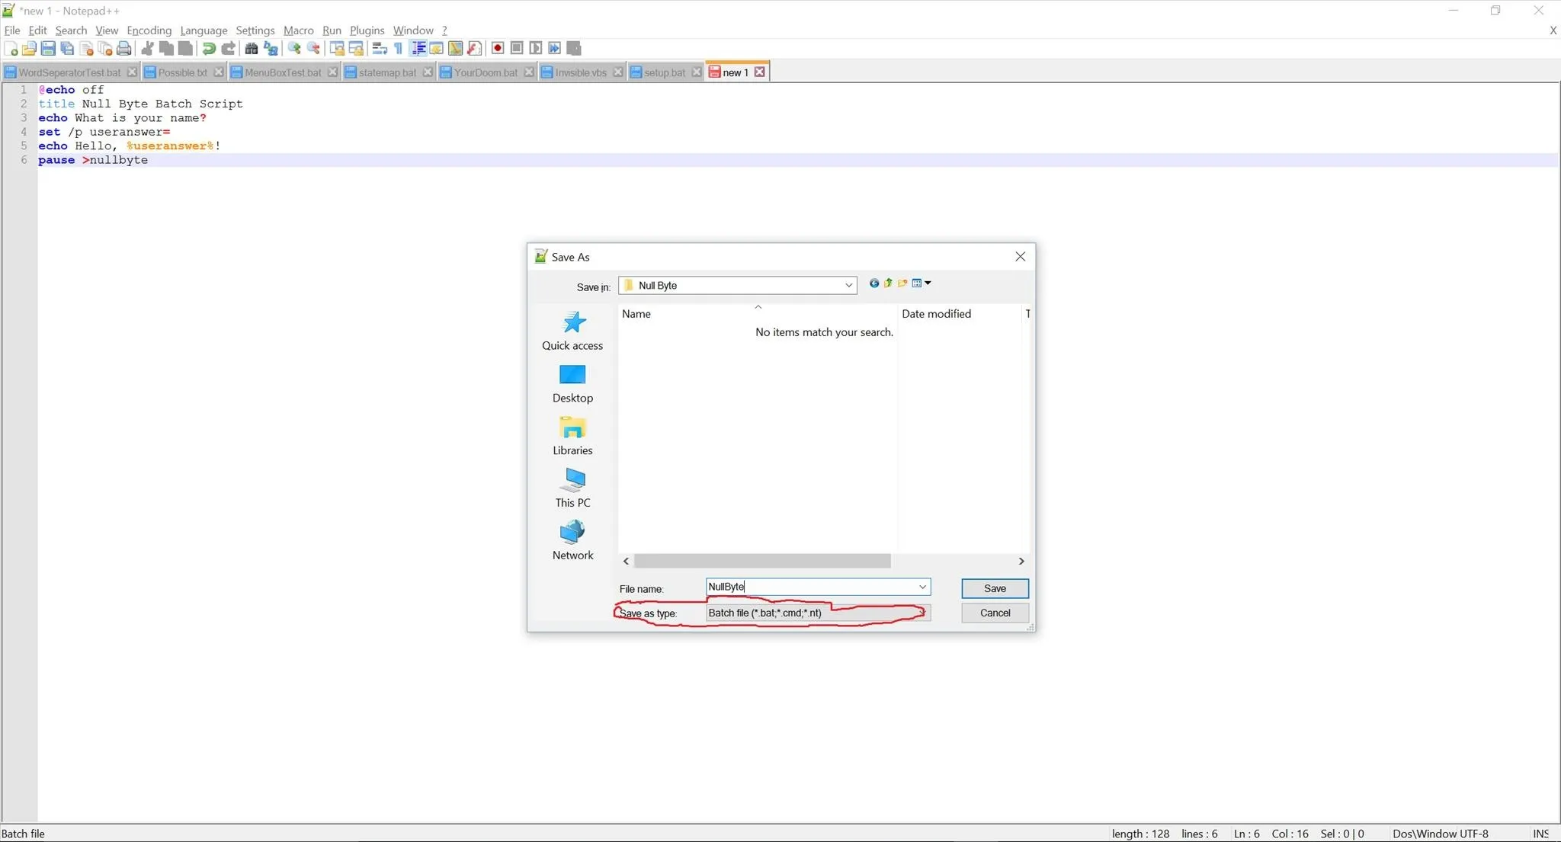The height and width of the screenshot is (842, 1561).
Task: Click the Save toolbar icon in Notepad++
Action: coord(48,49)
